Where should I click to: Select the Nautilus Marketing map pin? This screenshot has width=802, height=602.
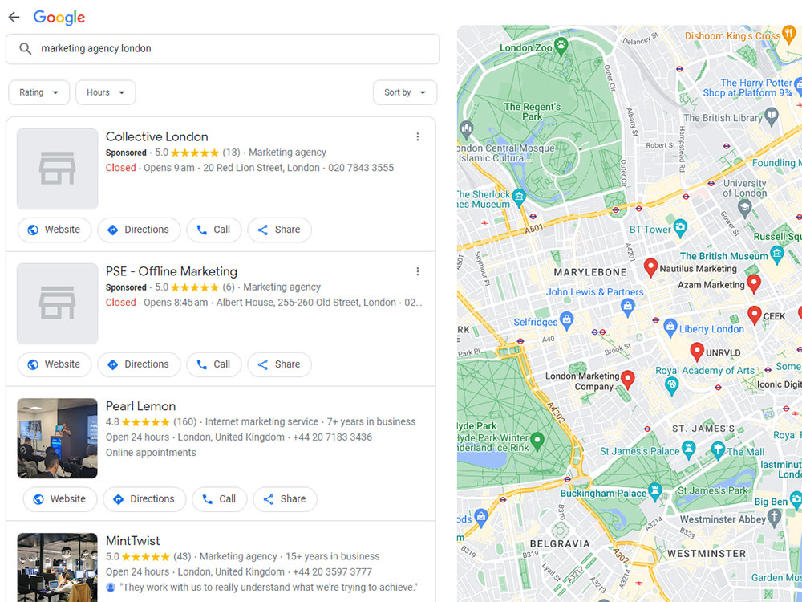(650, 267)
